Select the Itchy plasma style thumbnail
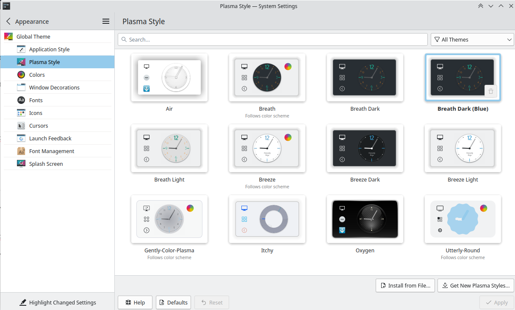Screen dimensions: 515x310 tap(267, 219)
